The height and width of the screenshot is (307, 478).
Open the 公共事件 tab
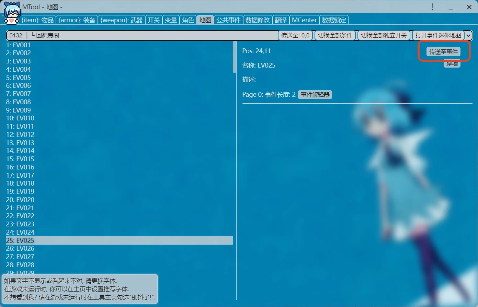coord(228,20)
